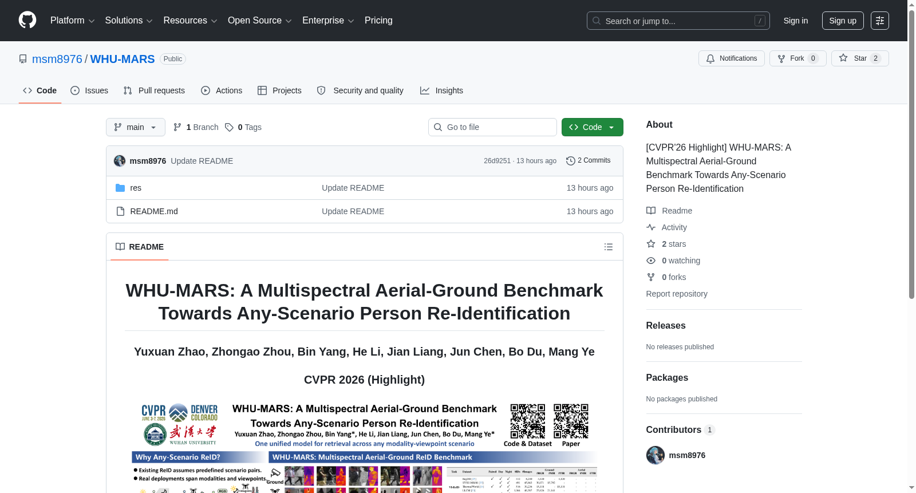
Task: Open the Activity link in About
Action: tap(674, 227)
